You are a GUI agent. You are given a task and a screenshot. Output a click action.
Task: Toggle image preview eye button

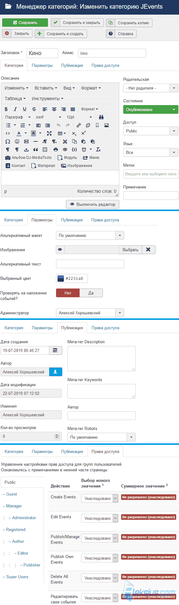pyautogui.click(x=60, y=250)
